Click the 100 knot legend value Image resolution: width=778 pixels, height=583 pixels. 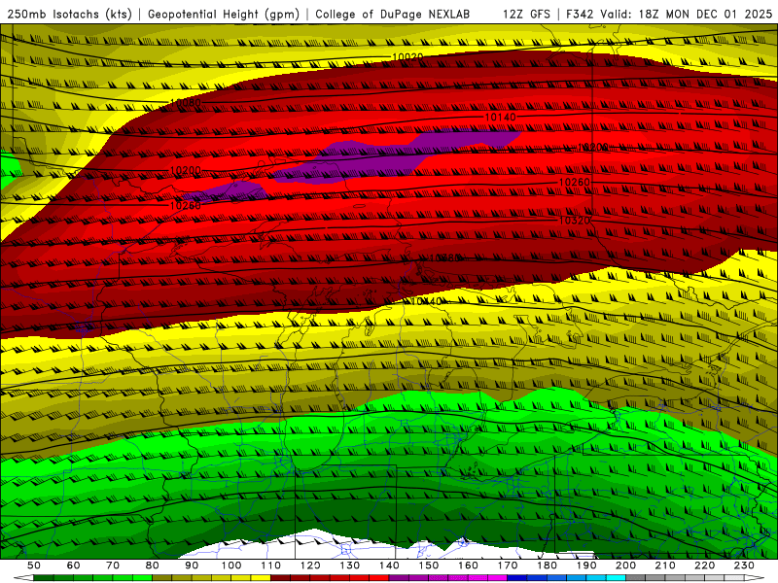[x=231, y=566]
